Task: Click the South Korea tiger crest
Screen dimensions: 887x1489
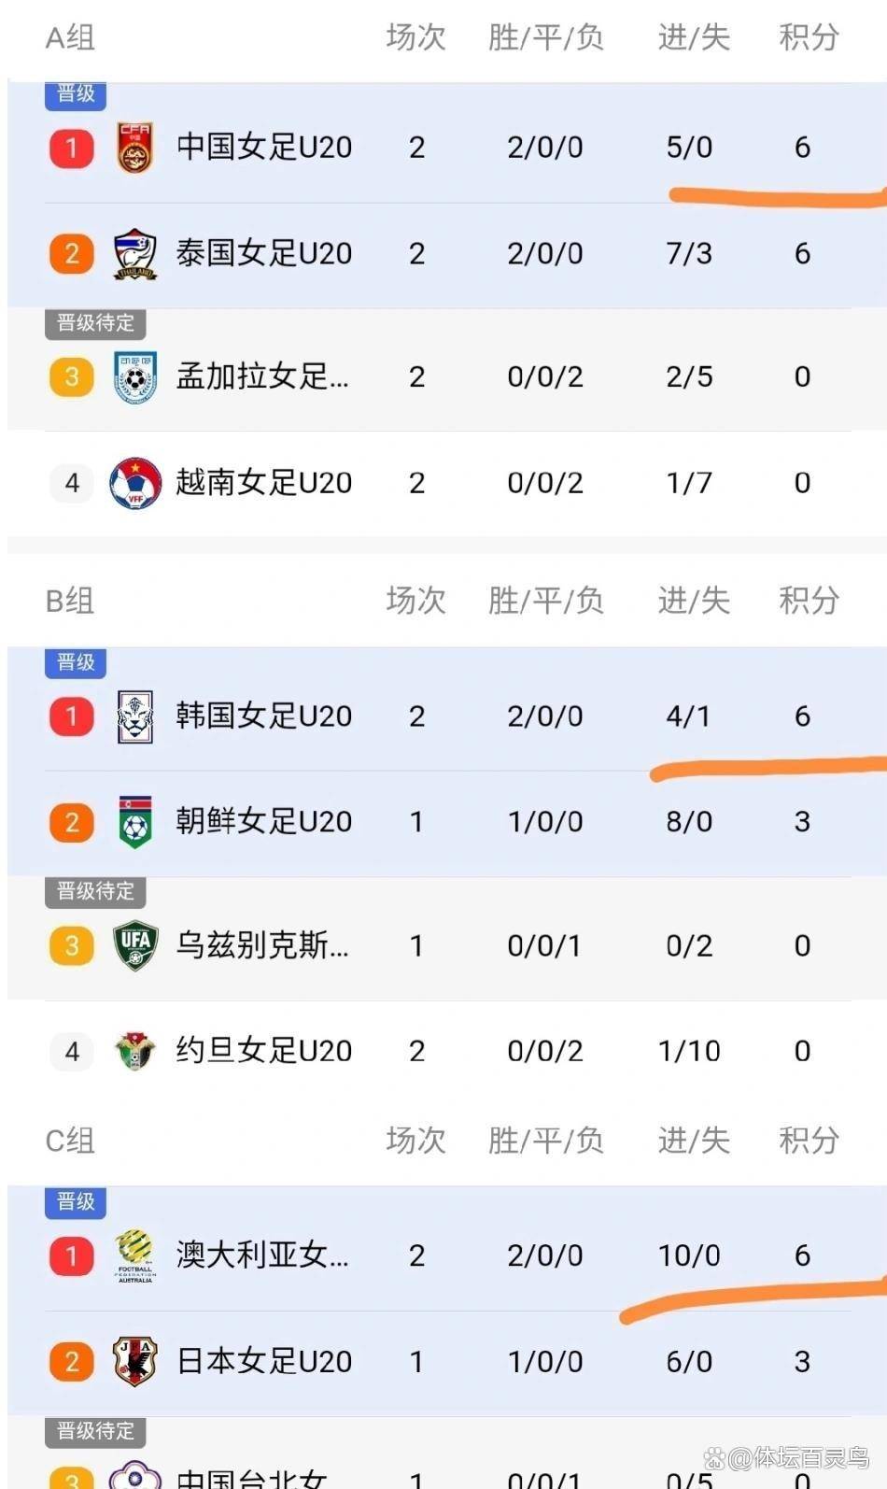Action: coord(135,716)
